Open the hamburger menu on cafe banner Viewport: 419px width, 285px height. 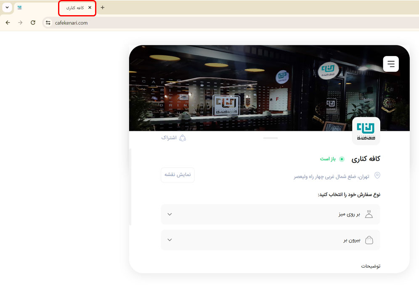point(391,64)
